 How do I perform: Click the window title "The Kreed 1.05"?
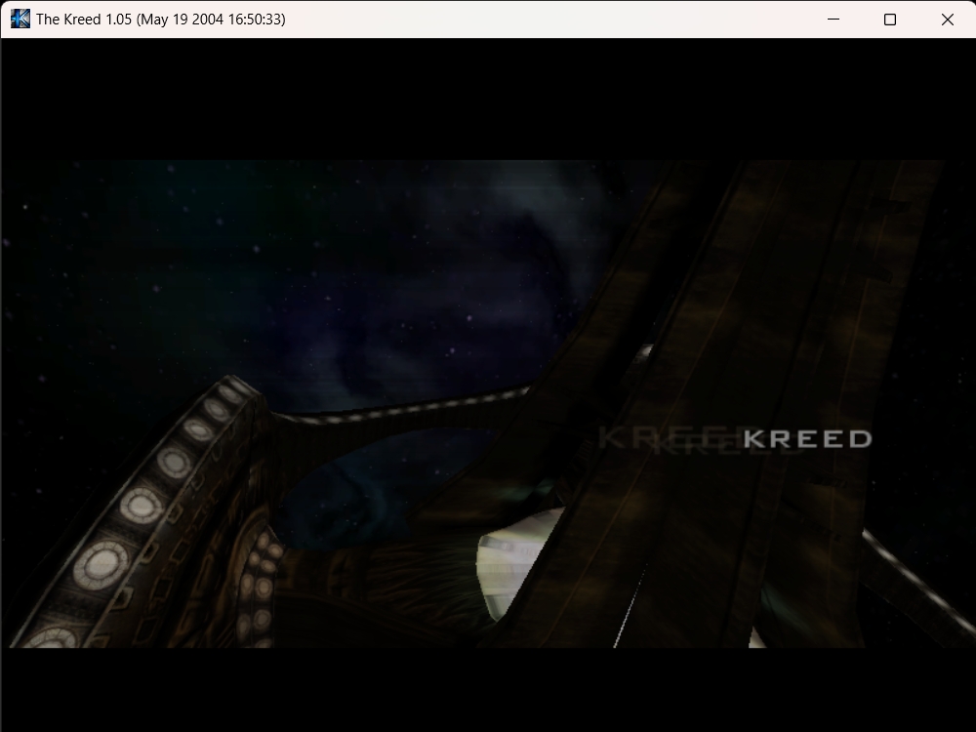pyautogui.click(x=84, y=20)
